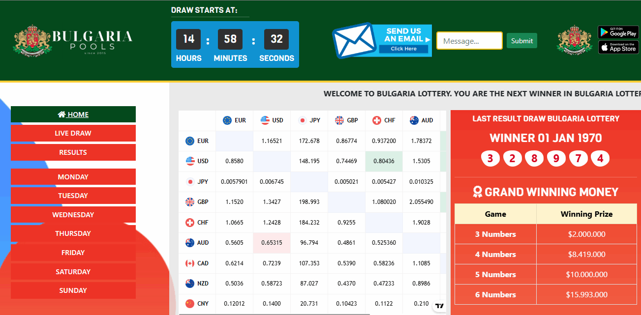Click the award ribbon icon beside Grand Winning Money

point(477,192)
